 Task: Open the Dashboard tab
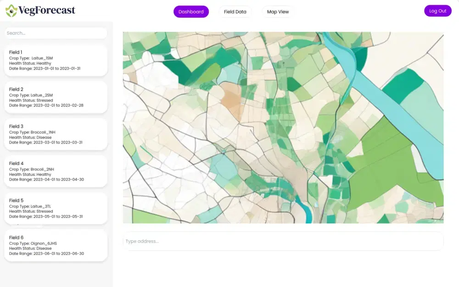coord(191,11)
